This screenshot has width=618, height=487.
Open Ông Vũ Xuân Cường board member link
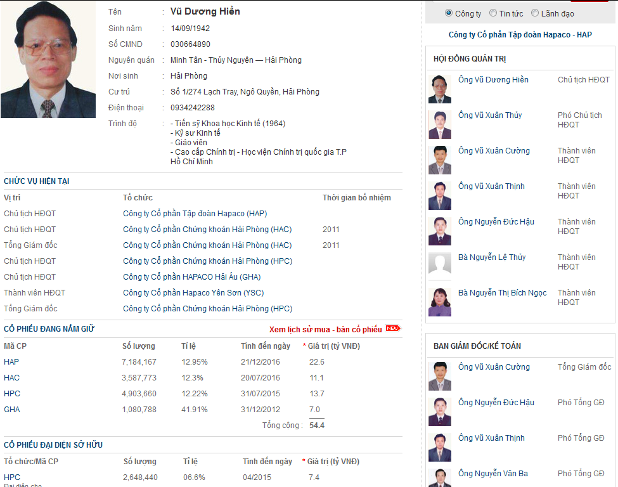494,151
